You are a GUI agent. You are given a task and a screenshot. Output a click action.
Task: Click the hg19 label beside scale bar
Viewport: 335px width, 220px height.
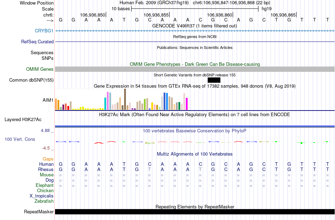pos(267,9)
